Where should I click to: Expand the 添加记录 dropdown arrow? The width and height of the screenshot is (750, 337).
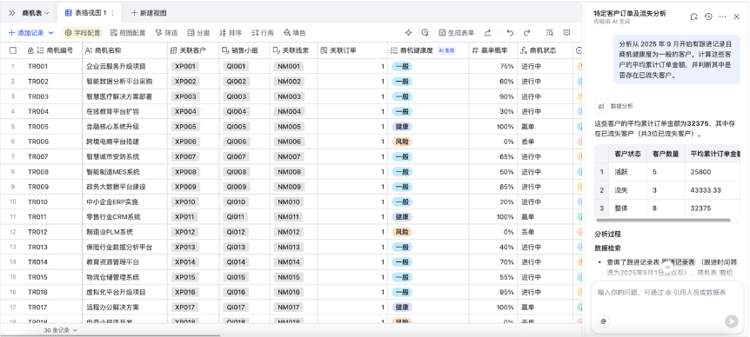pos(51,33)
